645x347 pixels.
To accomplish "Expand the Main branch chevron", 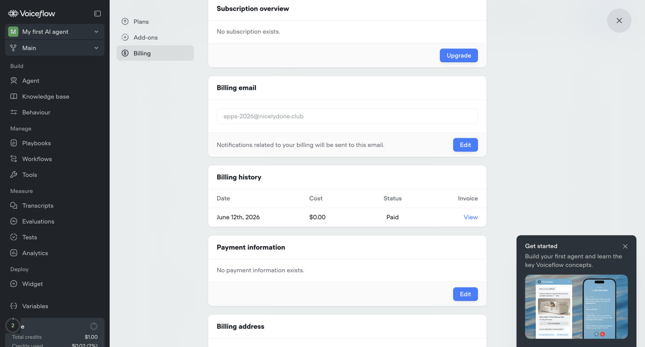I will click(96, 48).
